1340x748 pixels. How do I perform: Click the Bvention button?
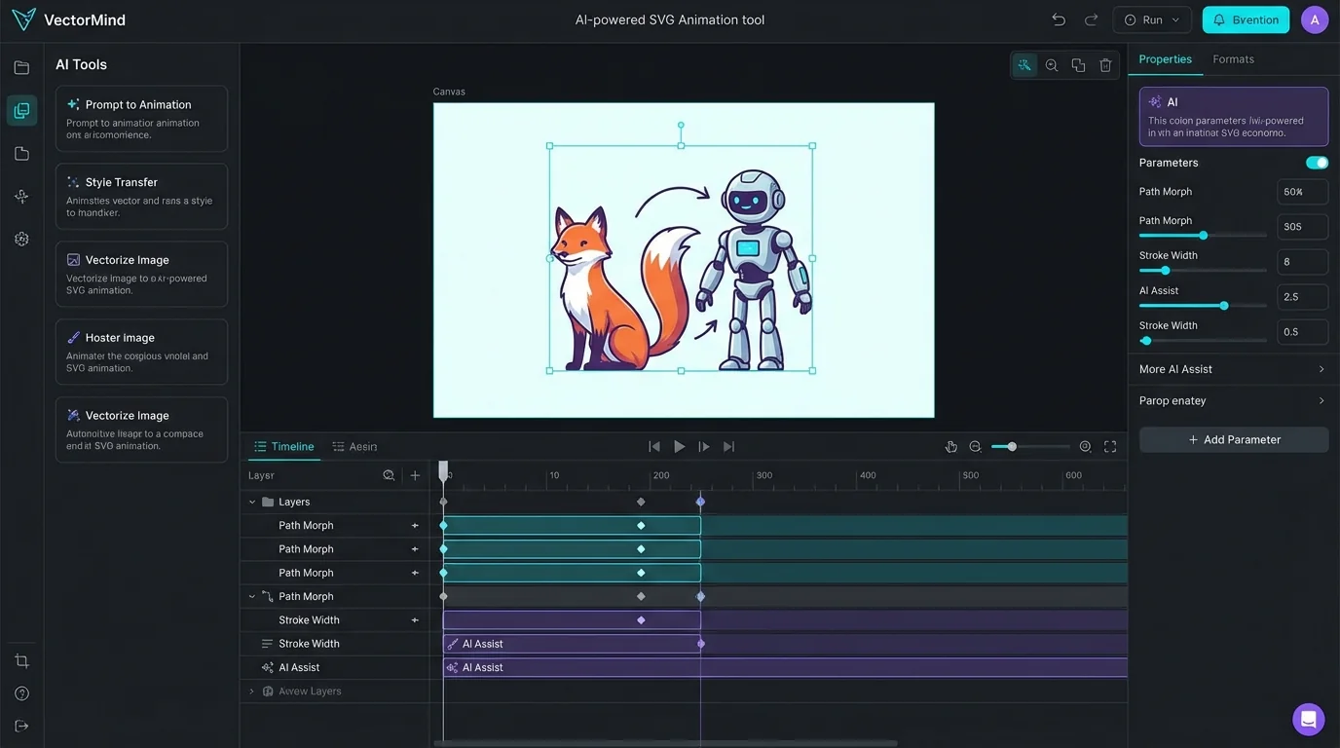tap(1246, 19)
